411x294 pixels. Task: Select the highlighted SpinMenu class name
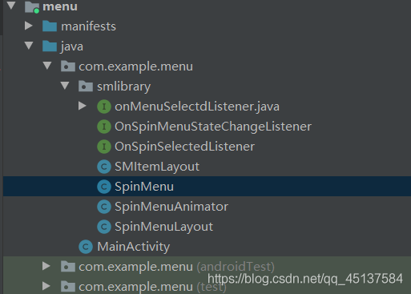(144, 187)
